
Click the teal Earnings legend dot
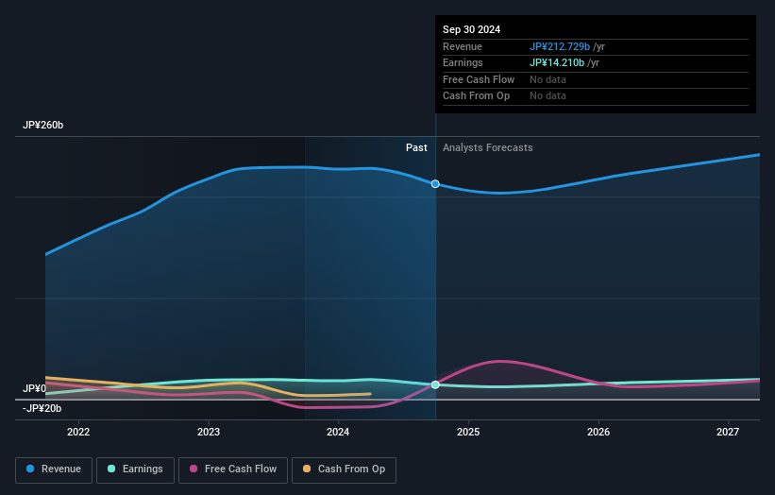coord(111,469)
